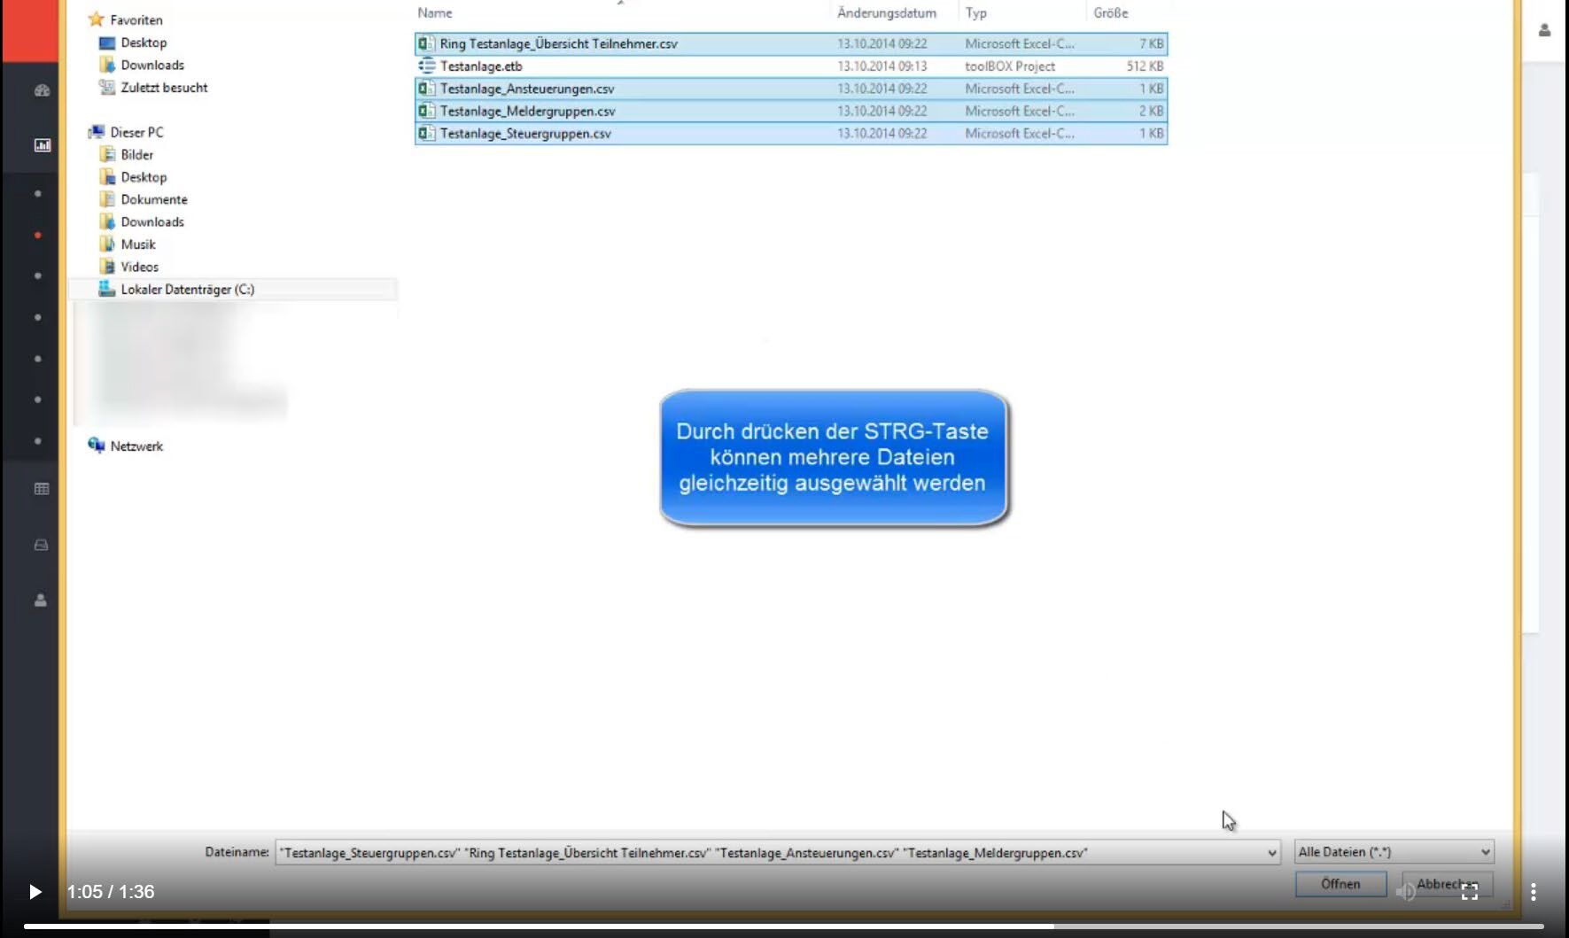This screenshot has height=938, width=1569.
Task: Select the Testanlage.etb file
Action: tap(790, 66)
